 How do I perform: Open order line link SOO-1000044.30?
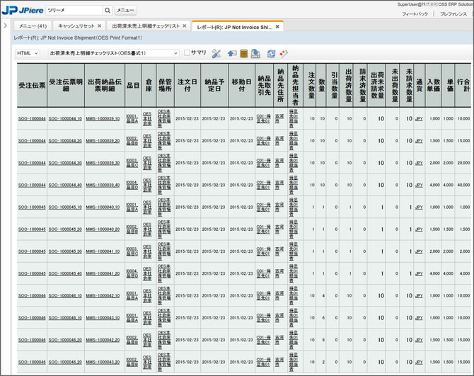(x=65, y=163)
